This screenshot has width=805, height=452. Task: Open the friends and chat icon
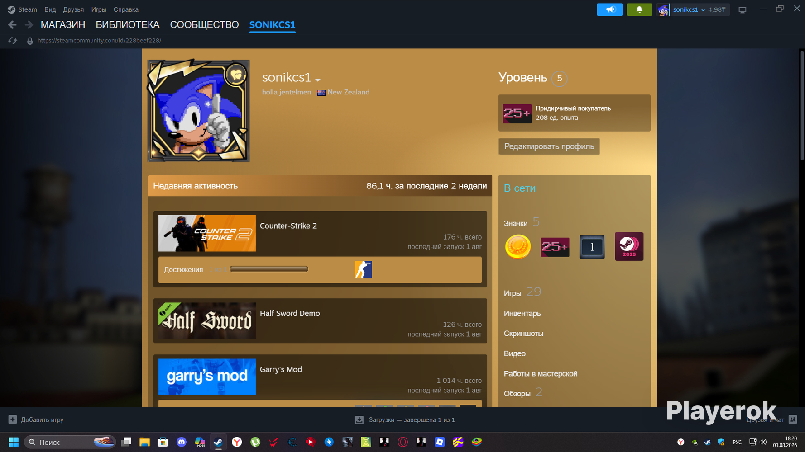793,419
